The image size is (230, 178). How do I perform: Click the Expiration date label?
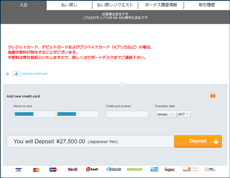tap(165, 106)
